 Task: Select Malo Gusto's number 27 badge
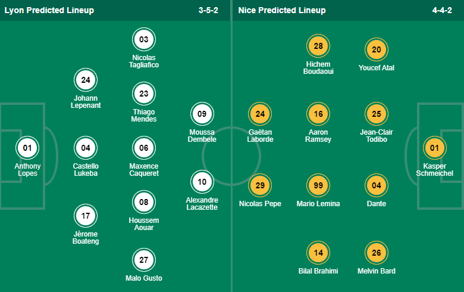(x=143, y=260)
